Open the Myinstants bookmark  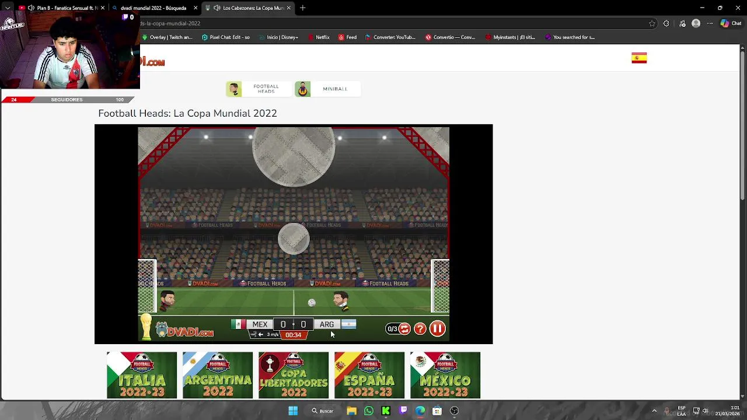click(509, 37)
